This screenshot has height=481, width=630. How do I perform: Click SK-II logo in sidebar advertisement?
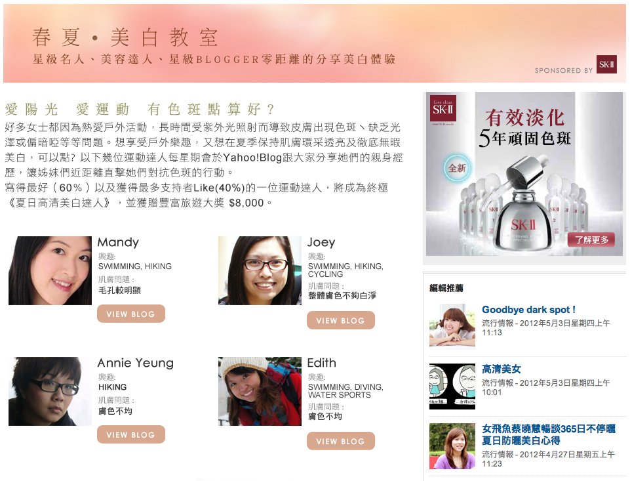[x=443, y=108]
